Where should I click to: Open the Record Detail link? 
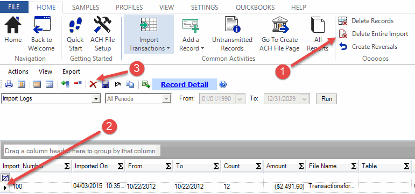point(185,84)
